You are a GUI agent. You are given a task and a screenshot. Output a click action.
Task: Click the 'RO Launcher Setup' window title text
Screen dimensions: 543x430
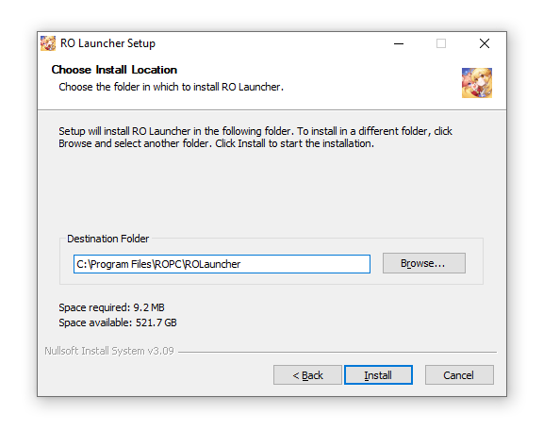pyautogui.click(x=107, y=43)
